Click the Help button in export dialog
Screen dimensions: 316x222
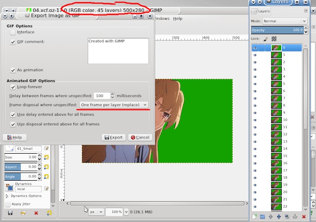tap(14, 138)
